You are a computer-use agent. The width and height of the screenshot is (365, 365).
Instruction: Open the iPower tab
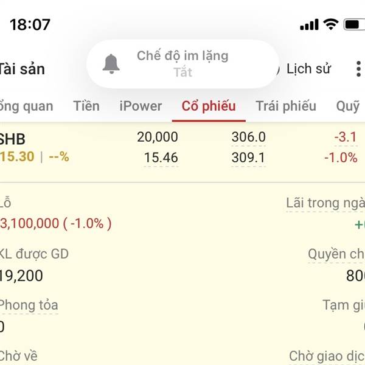click(141, 106)
